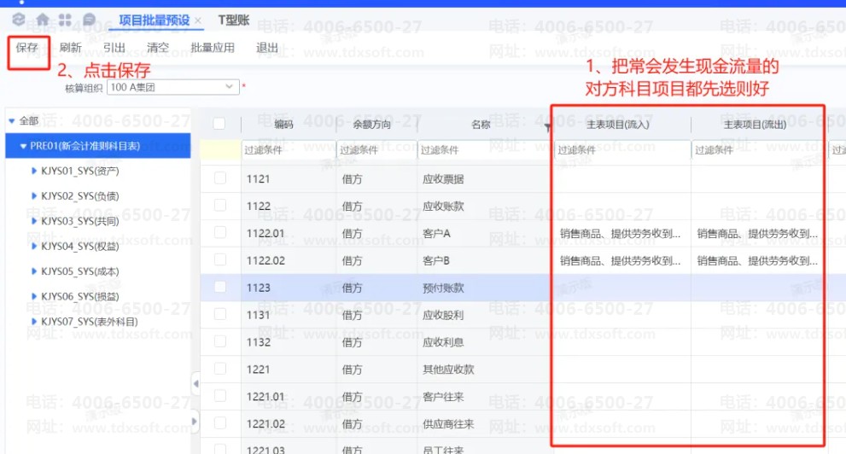Expand the KJYS01_SYS(资产) node
This screenshot has width=846, height=454.
point(34,171)
